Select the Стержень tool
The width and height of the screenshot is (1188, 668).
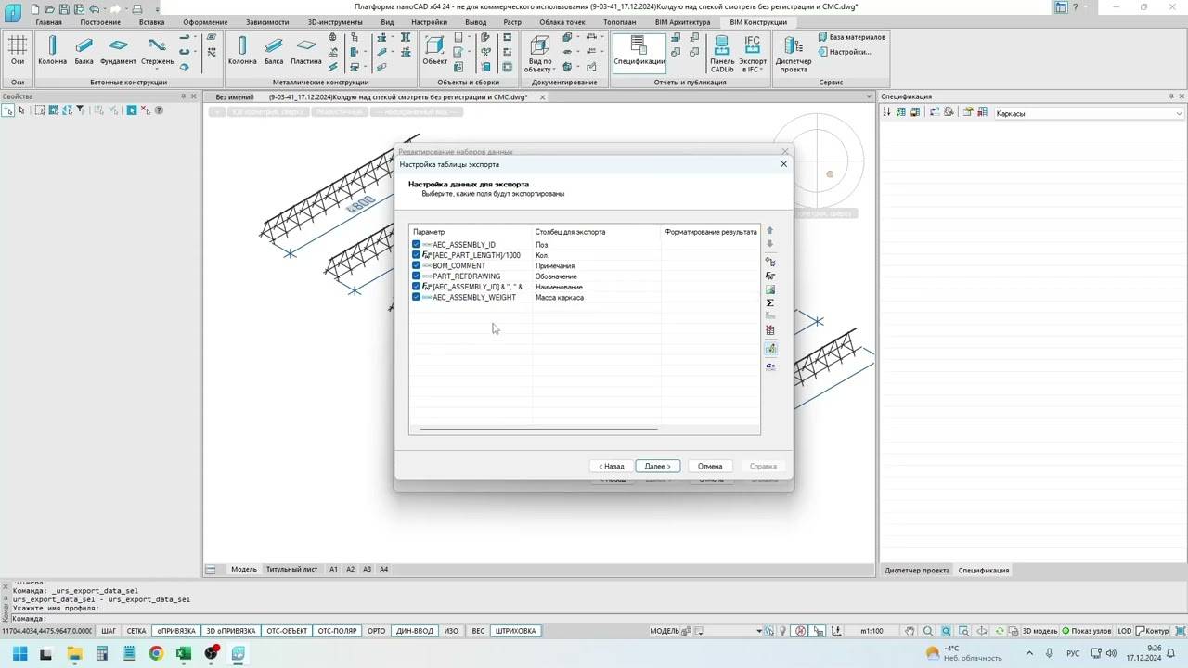(157, 50)
